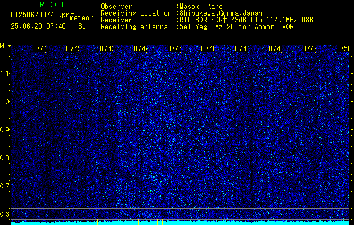Screen dimensions: 354x225
Task: Click the 0743 time label
Action: (106, 48)
